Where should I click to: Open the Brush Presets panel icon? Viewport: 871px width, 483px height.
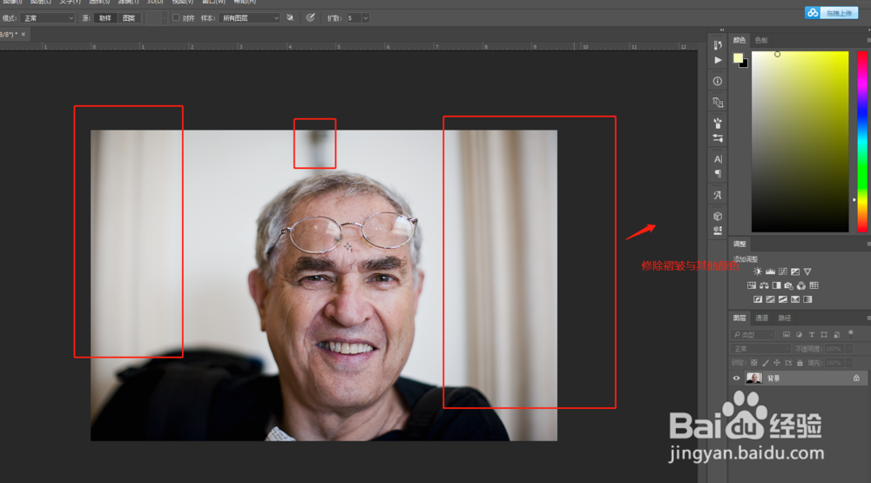[718, 124]
